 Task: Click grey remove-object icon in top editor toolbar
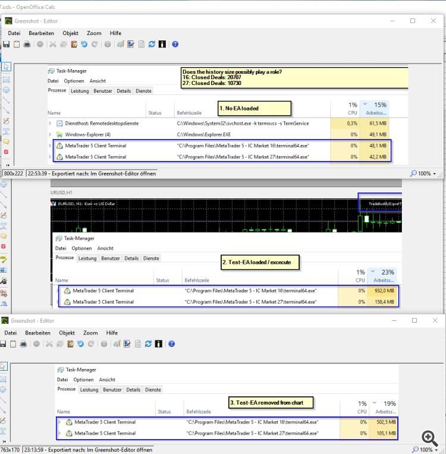point(40,45)
